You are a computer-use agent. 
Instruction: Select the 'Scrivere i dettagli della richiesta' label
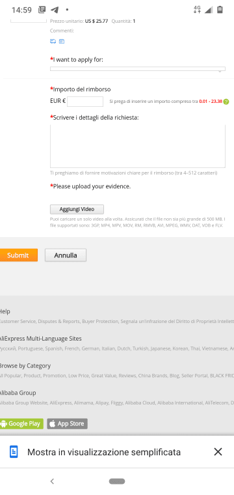(96, 118)
